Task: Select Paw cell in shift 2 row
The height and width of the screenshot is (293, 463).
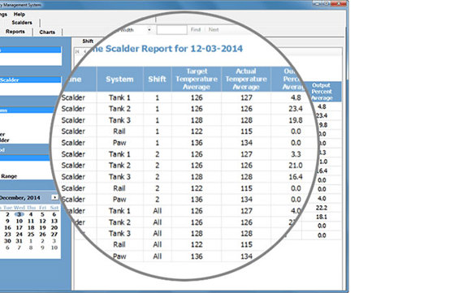Action: coord(119,200)
